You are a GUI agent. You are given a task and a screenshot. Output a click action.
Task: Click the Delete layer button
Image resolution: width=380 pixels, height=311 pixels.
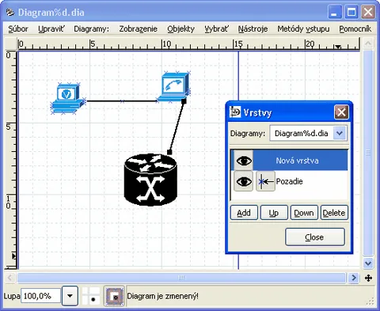coord(334,213)
